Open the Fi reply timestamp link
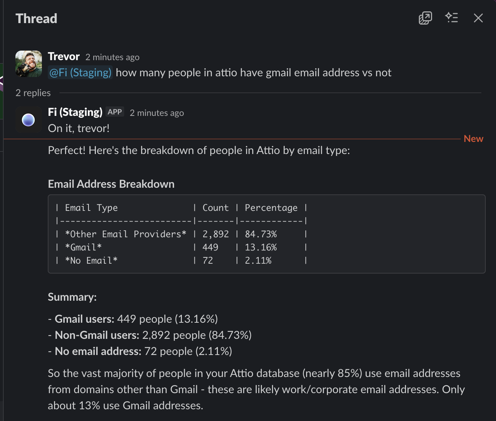The image size is (496, 421). pos(157,113)
